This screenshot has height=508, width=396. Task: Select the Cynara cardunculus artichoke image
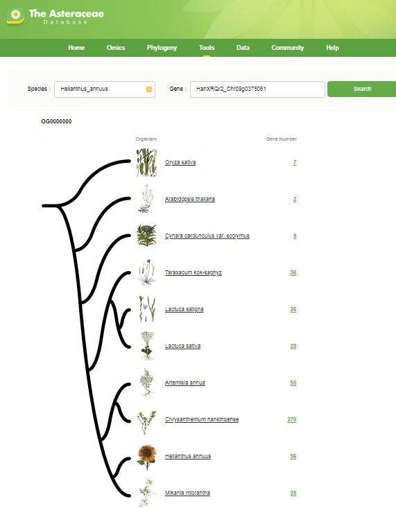tap(146, 236)
